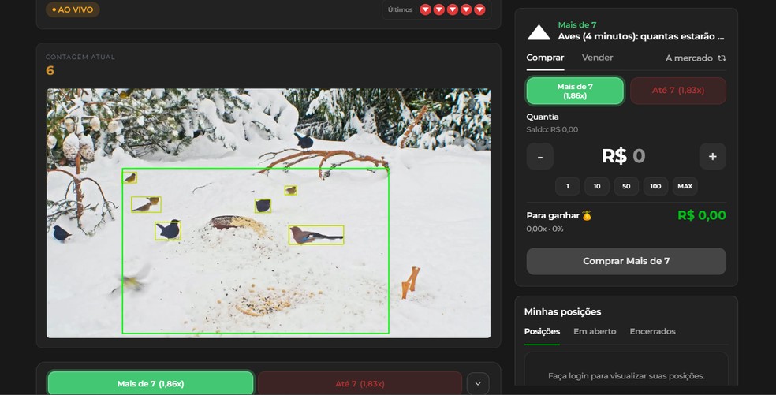
Task: Open the Em aberto tab
Action: click(595, 331)
